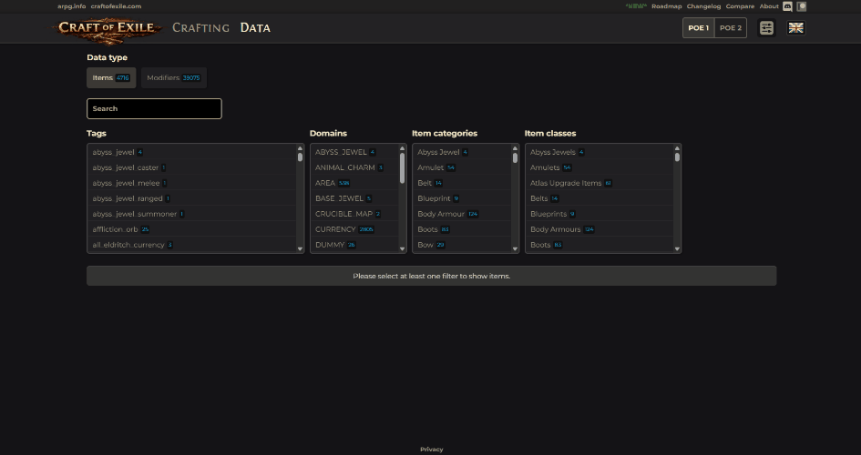The width and height of the screenshot is (861, 455).
Task: Select the Amulet item category
Action: click(x=462, y=167)
